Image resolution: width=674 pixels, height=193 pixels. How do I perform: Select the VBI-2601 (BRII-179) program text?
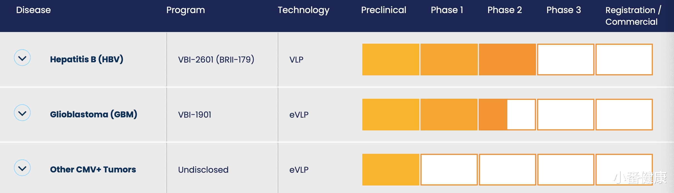[216, 60]
